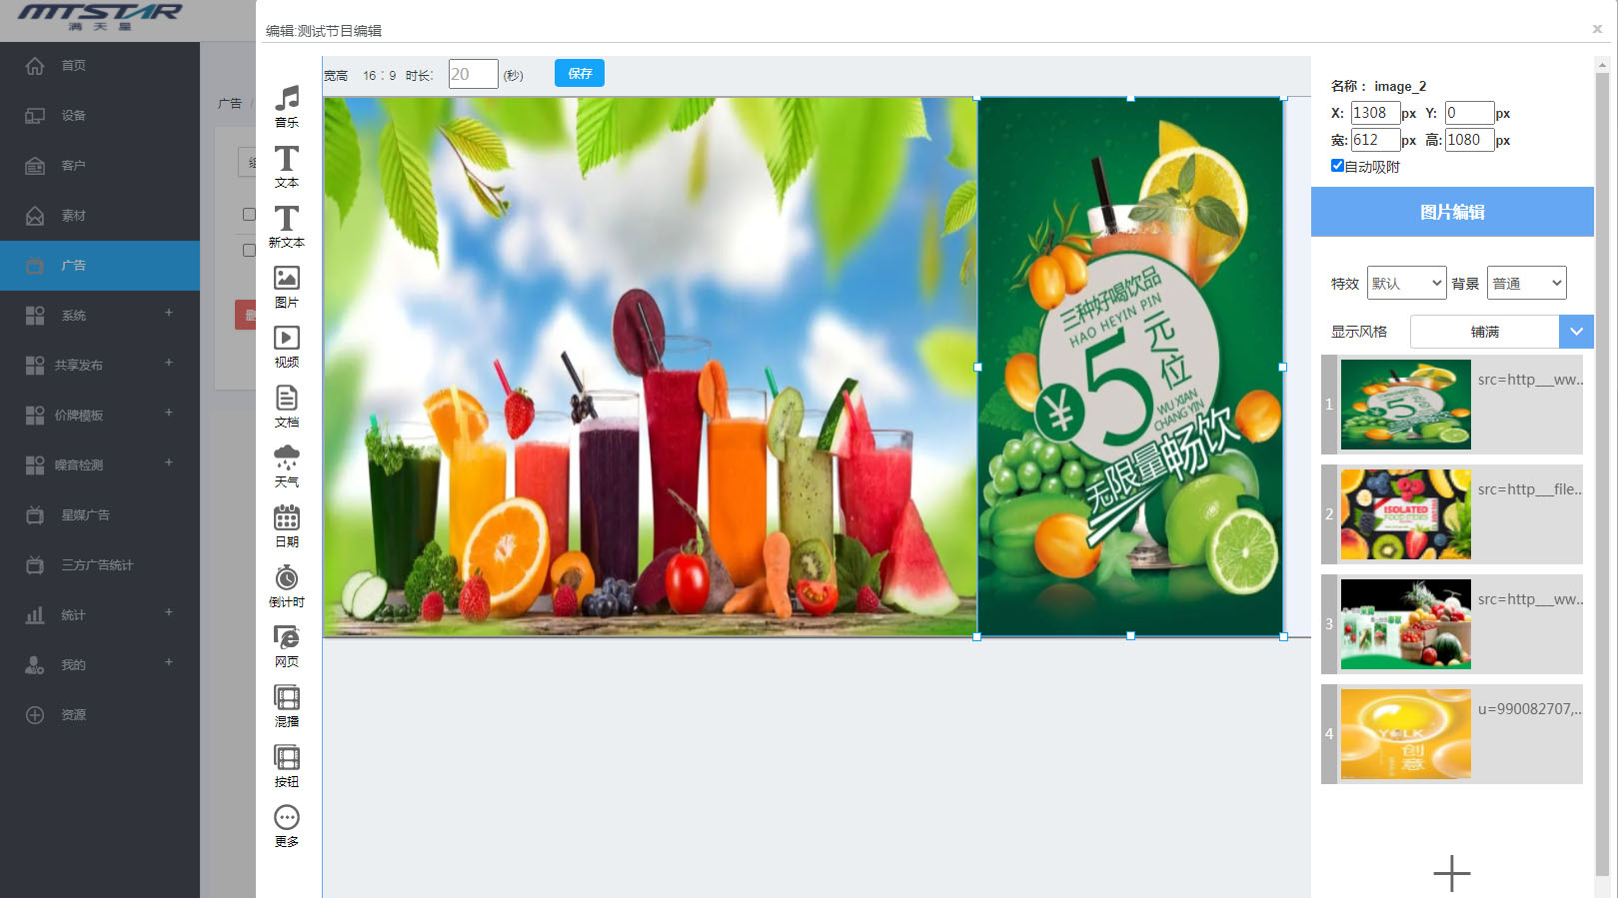Image resolution: width=1618 pixels, height=898 pixels.
Task: Click the 宽 width input field
Action: (x=1375, y=140)
